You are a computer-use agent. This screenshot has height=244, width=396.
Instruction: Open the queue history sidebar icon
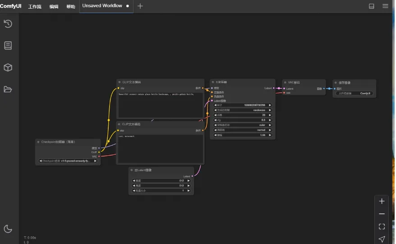point(8,24)
